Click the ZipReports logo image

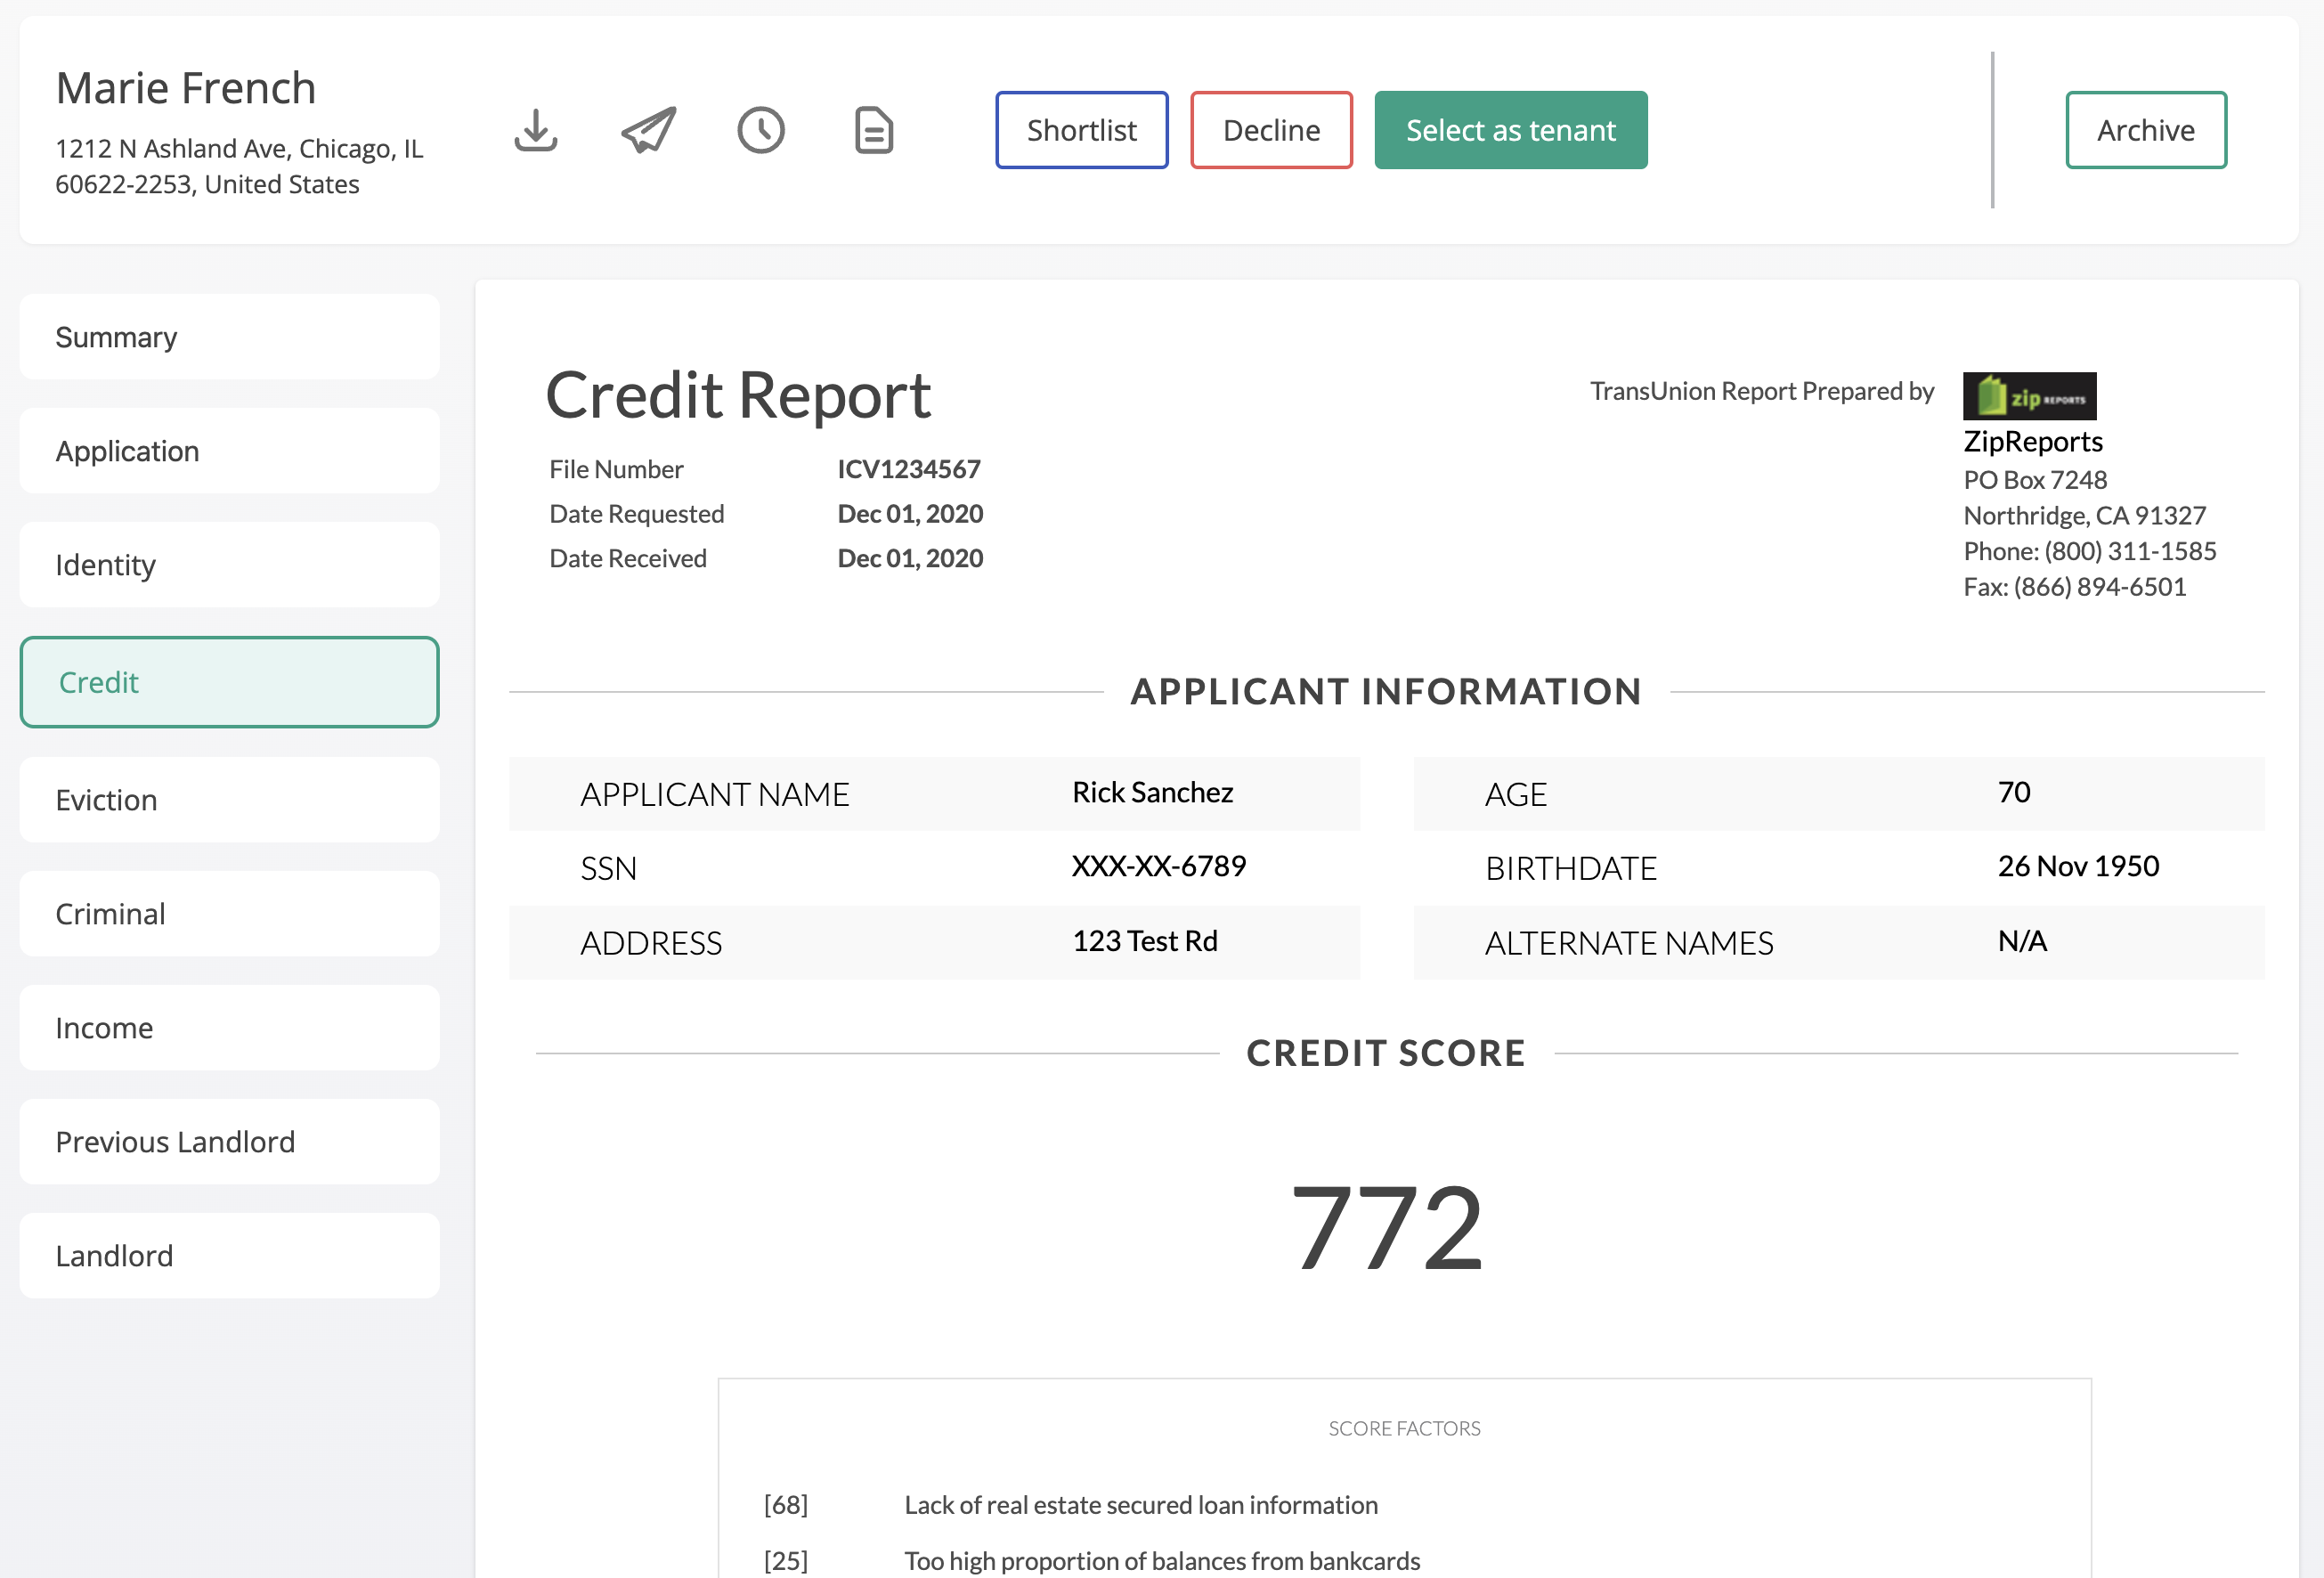point(2029,396)
